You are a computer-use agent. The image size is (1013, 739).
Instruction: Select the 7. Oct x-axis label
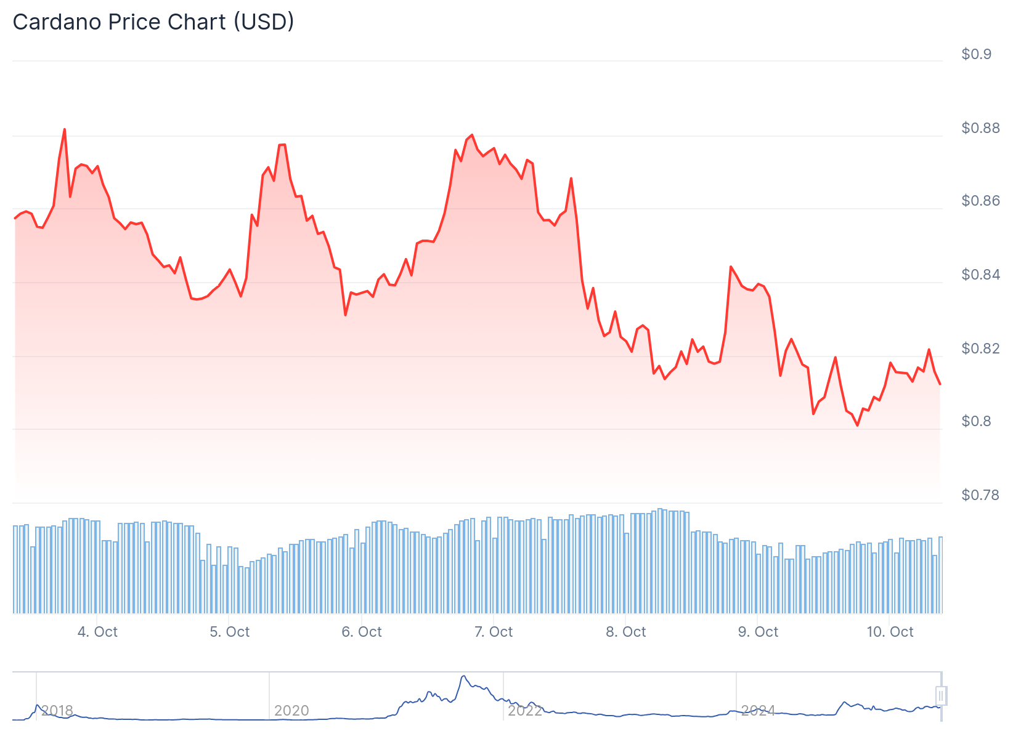pyautogui.click(x=494, y=632)
